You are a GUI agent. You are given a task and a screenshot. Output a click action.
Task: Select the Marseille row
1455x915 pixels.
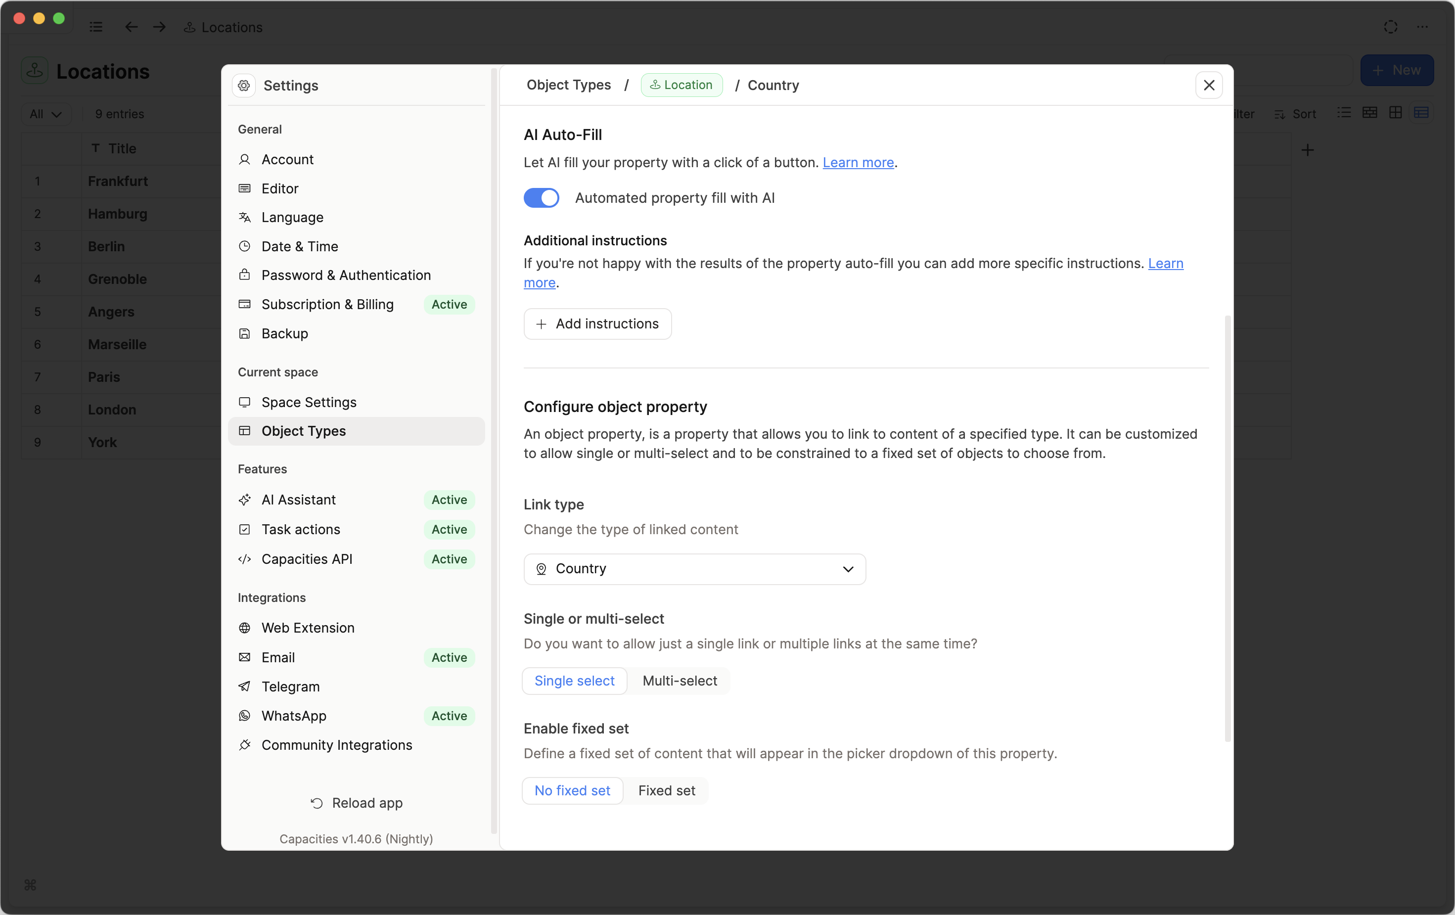tap(117, 344)
